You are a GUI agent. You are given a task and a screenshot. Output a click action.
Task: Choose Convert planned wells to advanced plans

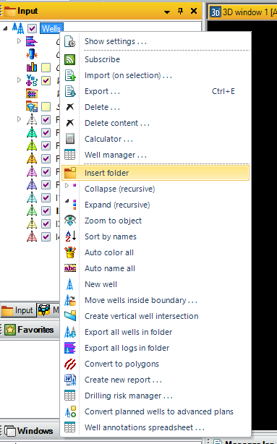pos(155,411)
